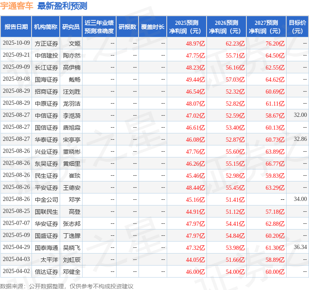Select 民生证券 institution cell
This screenshot has height=290, width=309.
(46, 176)
